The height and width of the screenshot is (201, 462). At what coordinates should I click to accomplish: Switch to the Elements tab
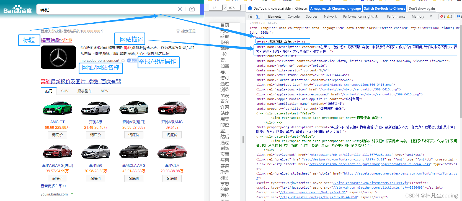pyautogui.click(x=275, y=17)
